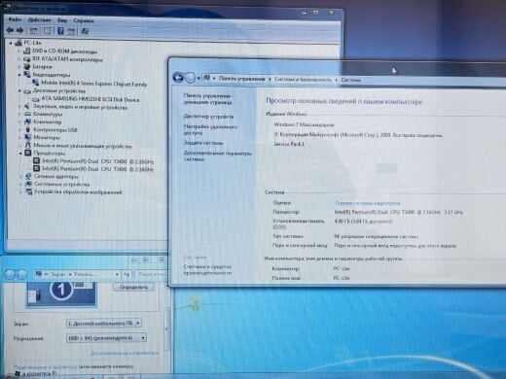Expand the Сетевые адаптеры node
This screenshot has height=379, width=506.
coord(20,177)
